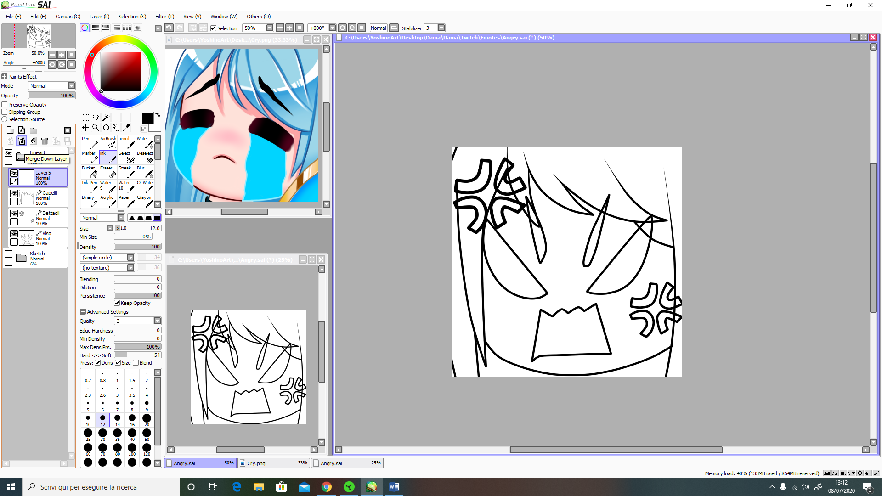Select the Marker brush tool
Viewport: 882px width, 496px height.
pyautogui.click(x=90, y=157)
